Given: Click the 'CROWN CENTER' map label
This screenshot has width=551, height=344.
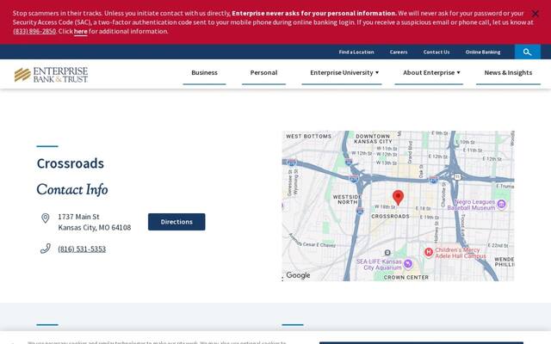Looking at the screenshot, I should pyautogui.click(x=406, y=277).
